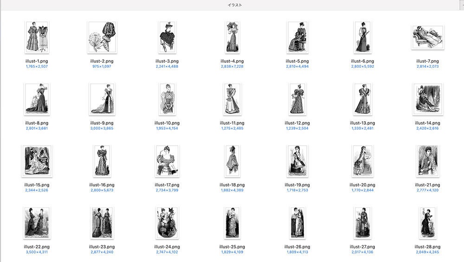Click the dimensions 1,765×2,507
Viewport: 464px width, 262px height.
click(x=37, y=66)
